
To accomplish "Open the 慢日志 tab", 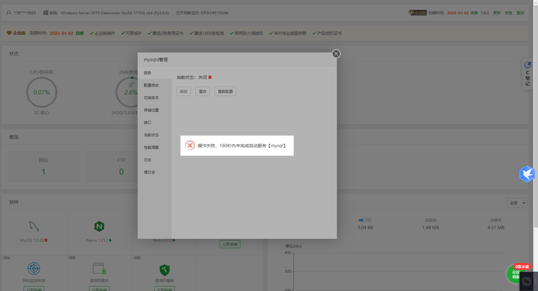I will 155,172.
